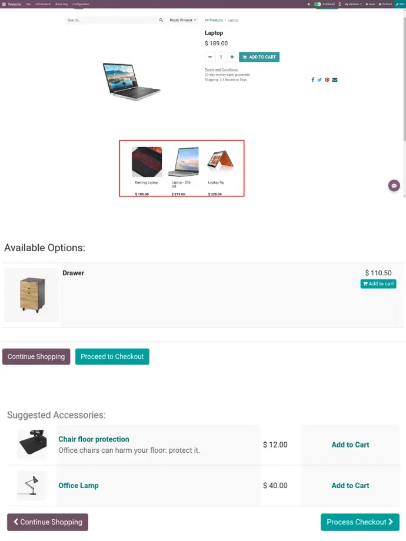Image resolution: width=406 pixels, height=541 pixels.
Task: Toggle the Published switch off
Action: (x=318, y=4)
